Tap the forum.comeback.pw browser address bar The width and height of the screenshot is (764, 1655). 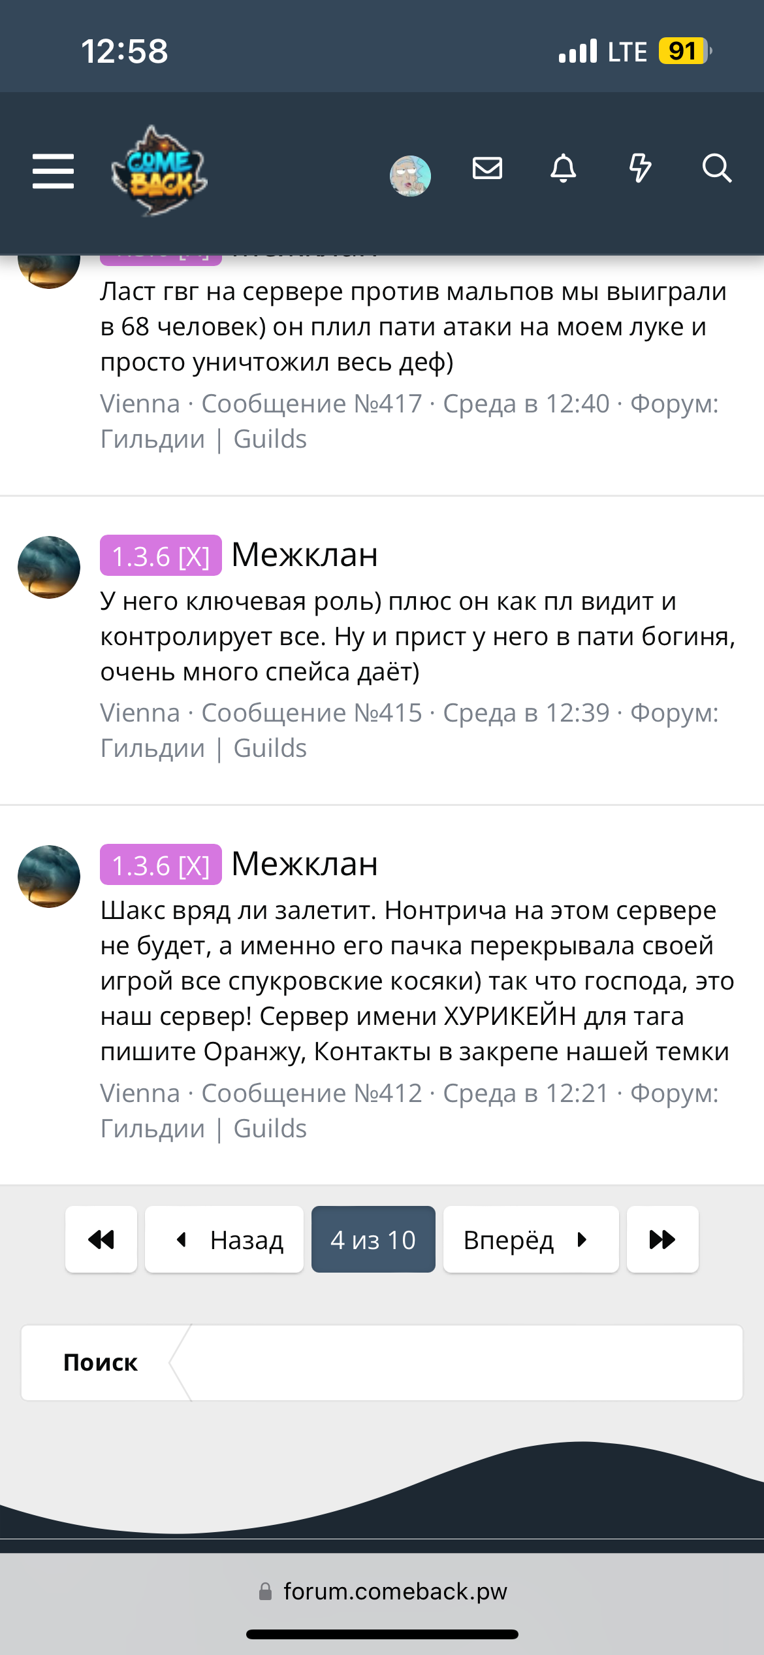pos(382,1592)
